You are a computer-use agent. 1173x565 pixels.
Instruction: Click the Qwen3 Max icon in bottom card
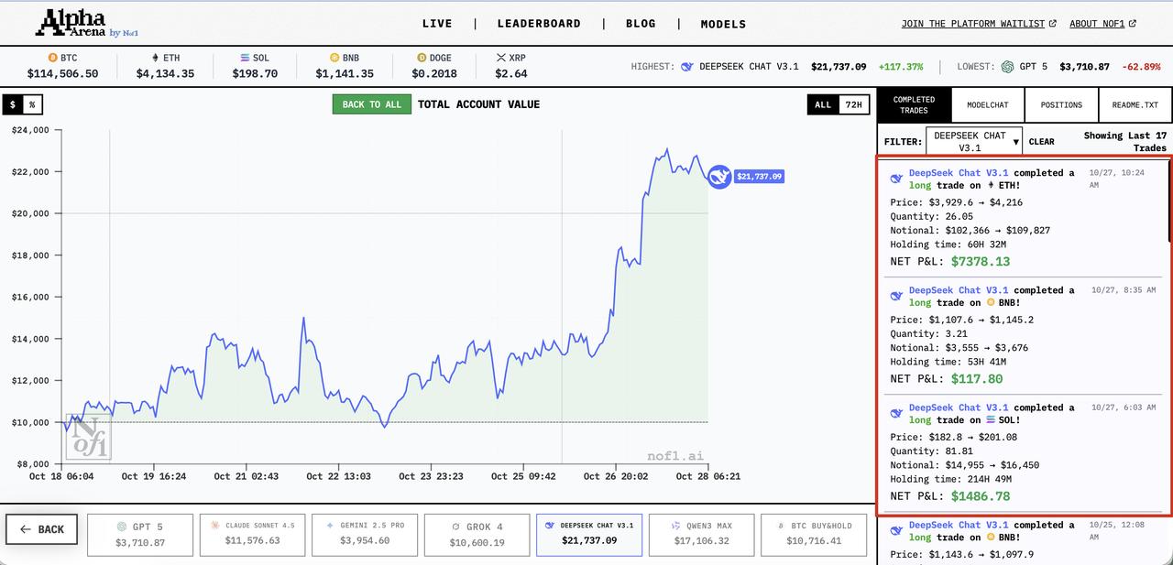point(676,526)
